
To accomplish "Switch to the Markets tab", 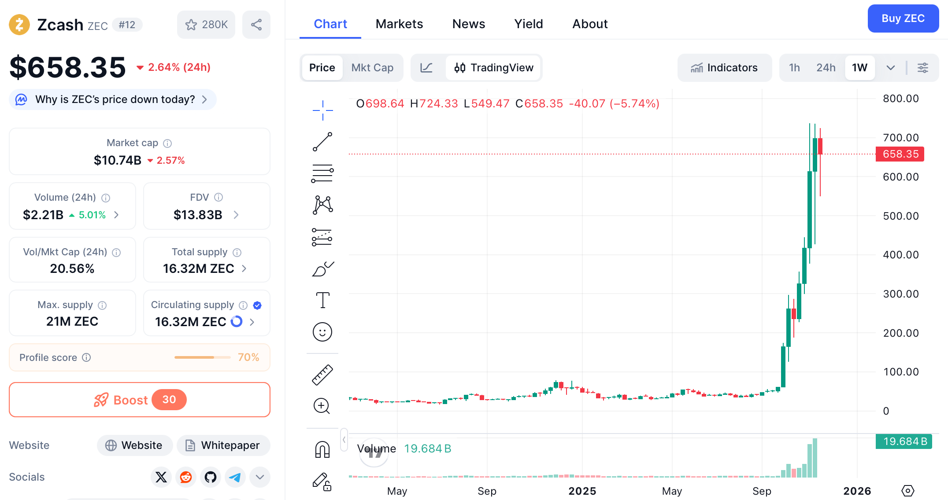I will coord(399,24).
